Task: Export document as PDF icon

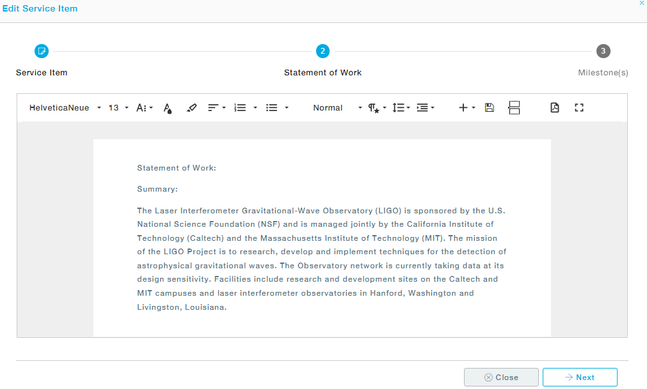Action: (x=555, y=108)
